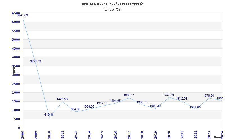Click the 1242.12 data value

click(102, 103)
